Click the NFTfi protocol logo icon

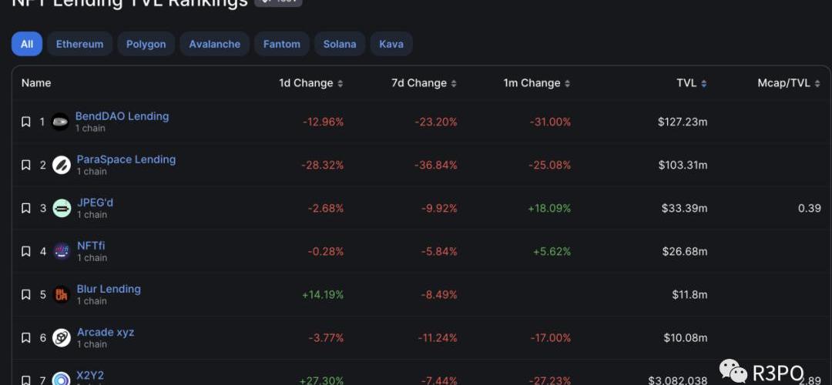62,251
